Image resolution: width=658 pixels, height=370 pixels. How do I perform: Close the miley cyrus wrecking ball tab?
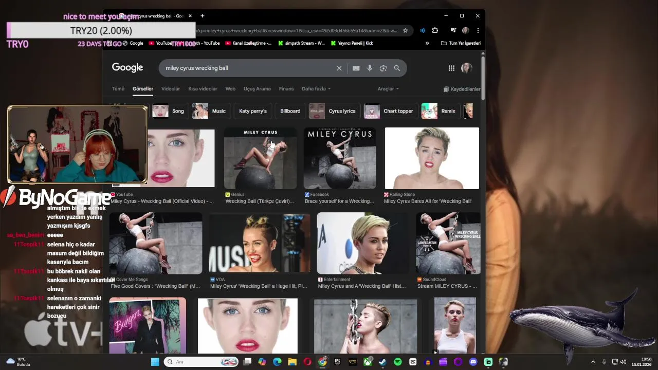coord(190,16)
